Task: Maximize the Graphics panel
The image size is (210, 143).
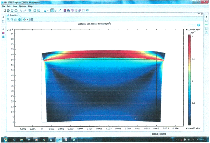Action: 202,14
